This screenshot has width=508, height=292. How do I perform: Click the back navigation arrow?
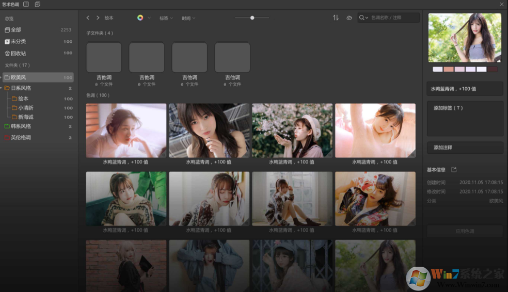click(88, 18)
